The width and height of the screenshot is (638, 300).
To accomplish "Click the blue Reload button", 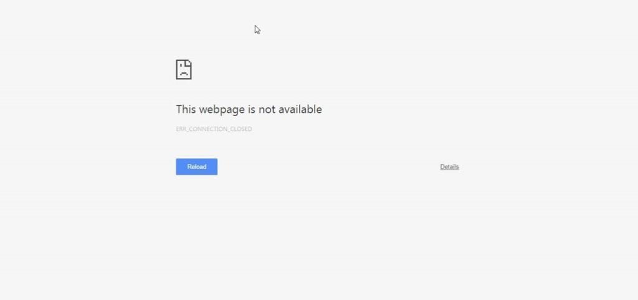I will [196, 167].
